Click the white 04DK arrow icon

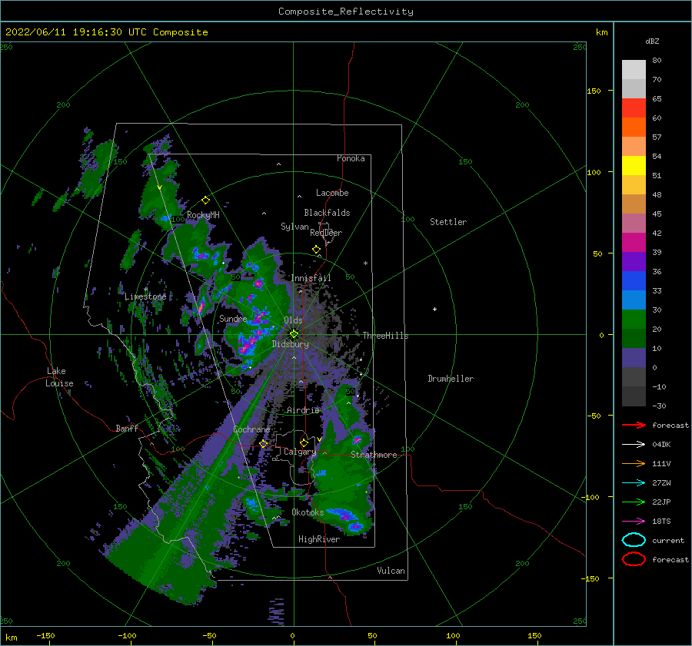(634, 445)
